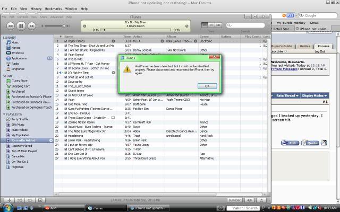Image resolution: width=340 pixels, height=212 pixels.
Task: Open the Private Messages link
Action: [x=284, y=69]
